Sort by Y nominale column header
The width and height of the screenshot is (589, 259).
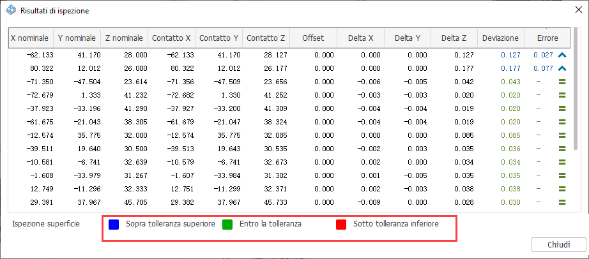pyautogui.click(x=77, y=38)
